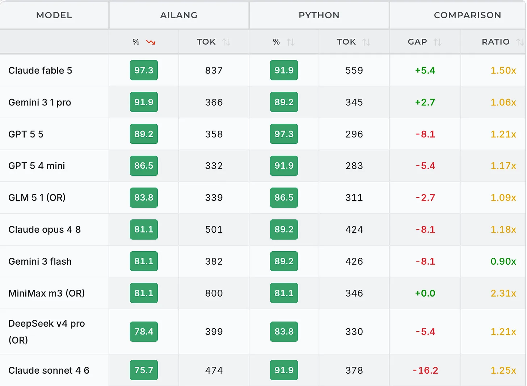Click AILANG token count 837
The image size is (527, 386).
click(x=214, y=70)
